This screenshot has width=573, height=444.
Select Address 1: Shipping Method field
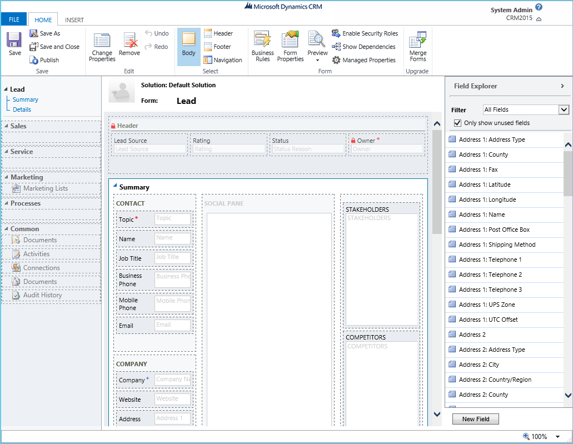(505, 245)
